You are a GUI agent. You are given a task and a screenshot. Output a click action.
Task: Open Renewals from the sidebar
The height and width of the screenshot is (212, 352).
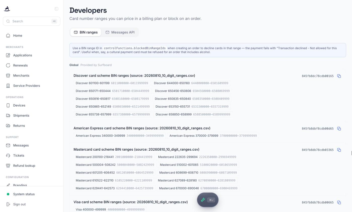[x=32, y=65]
